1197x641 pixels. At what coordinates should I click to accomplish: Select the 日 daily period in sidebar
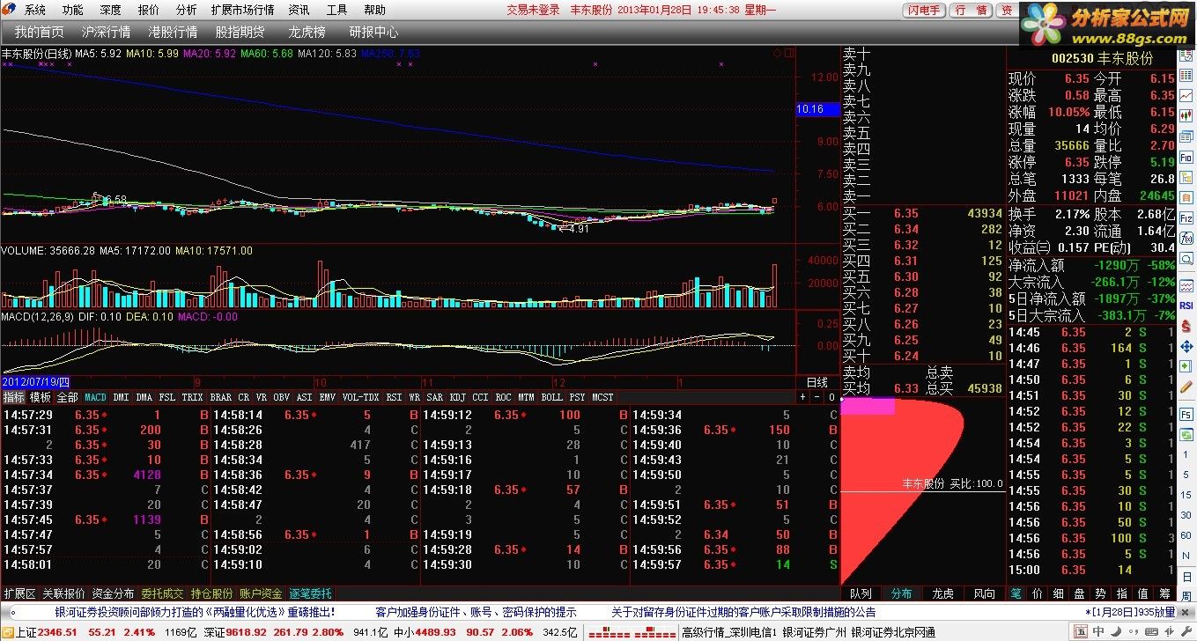point(1186,577)
